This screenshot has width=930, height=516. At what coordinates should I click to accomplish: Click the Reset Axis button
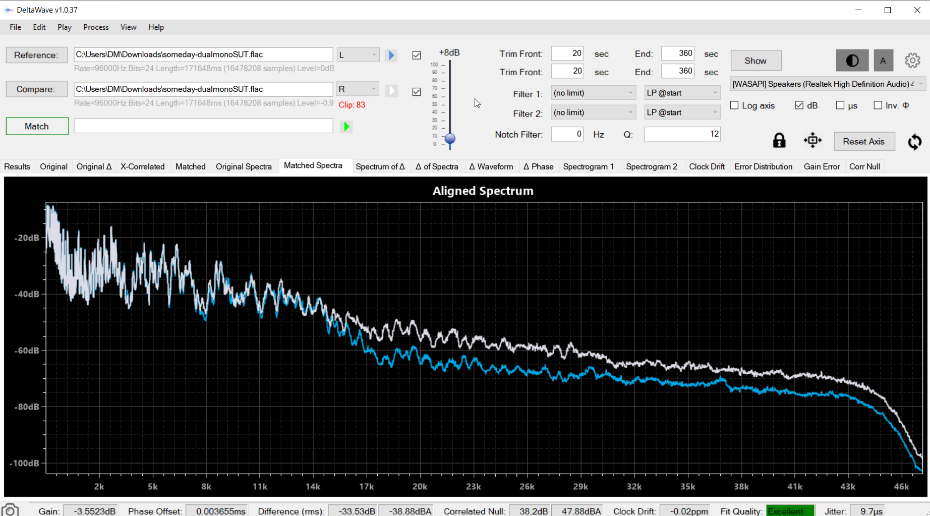[864, 141]
